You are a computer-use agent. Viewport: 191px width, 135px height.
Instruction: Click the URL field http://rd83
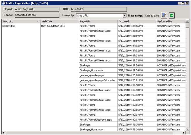99,9
